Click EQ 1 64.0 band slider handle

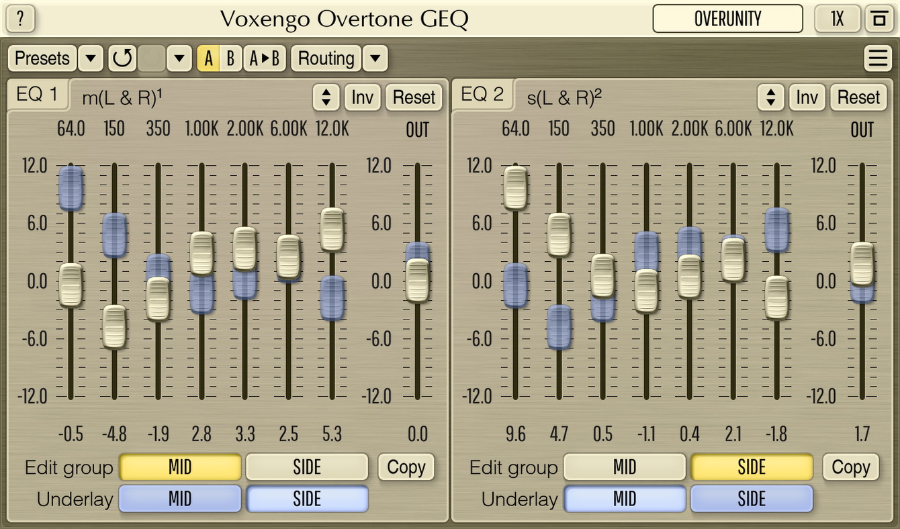[x=71, y=285]
